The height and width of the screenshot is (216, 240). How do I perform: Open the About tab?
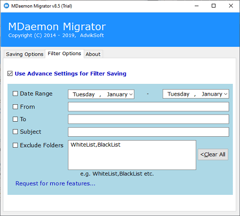pos(93,54)
